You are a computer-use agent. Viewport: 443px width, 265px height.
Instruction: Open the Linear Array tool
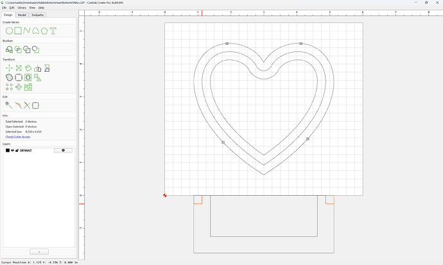[9, 87]
